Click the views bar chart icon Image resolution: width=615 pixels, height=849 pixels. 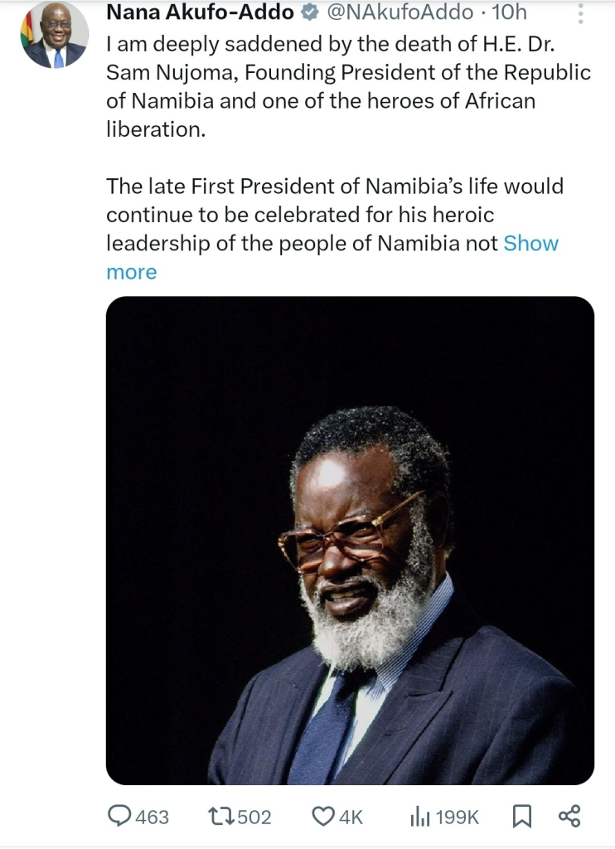click(x=420, y=817)
